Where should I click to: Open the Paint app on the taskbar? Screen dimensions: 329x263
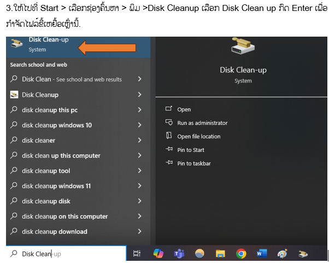[x=282, y=254]
